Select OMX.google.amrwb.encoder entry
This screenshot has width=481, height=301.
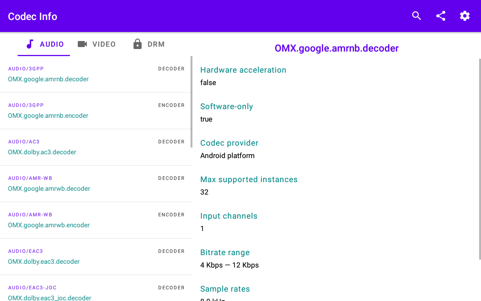(x=49, y=225)
